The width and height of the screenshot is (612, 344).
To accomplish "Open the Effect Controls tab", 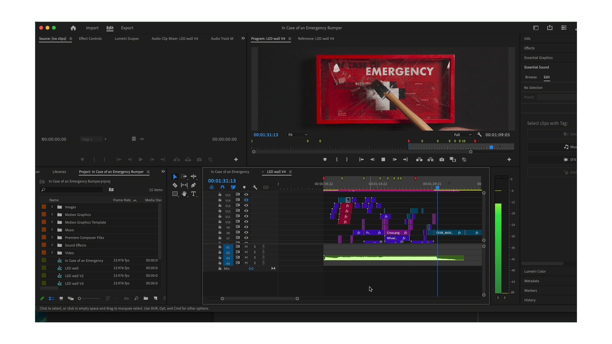I will (x=90, y=39).
